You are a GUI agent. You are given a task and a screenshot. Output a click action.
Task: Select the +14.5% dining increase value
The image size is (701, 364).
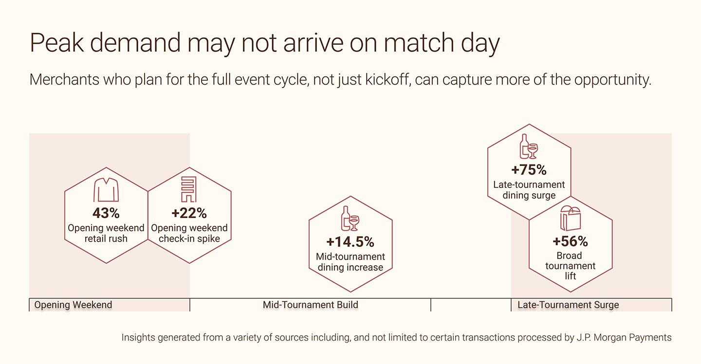350,242
